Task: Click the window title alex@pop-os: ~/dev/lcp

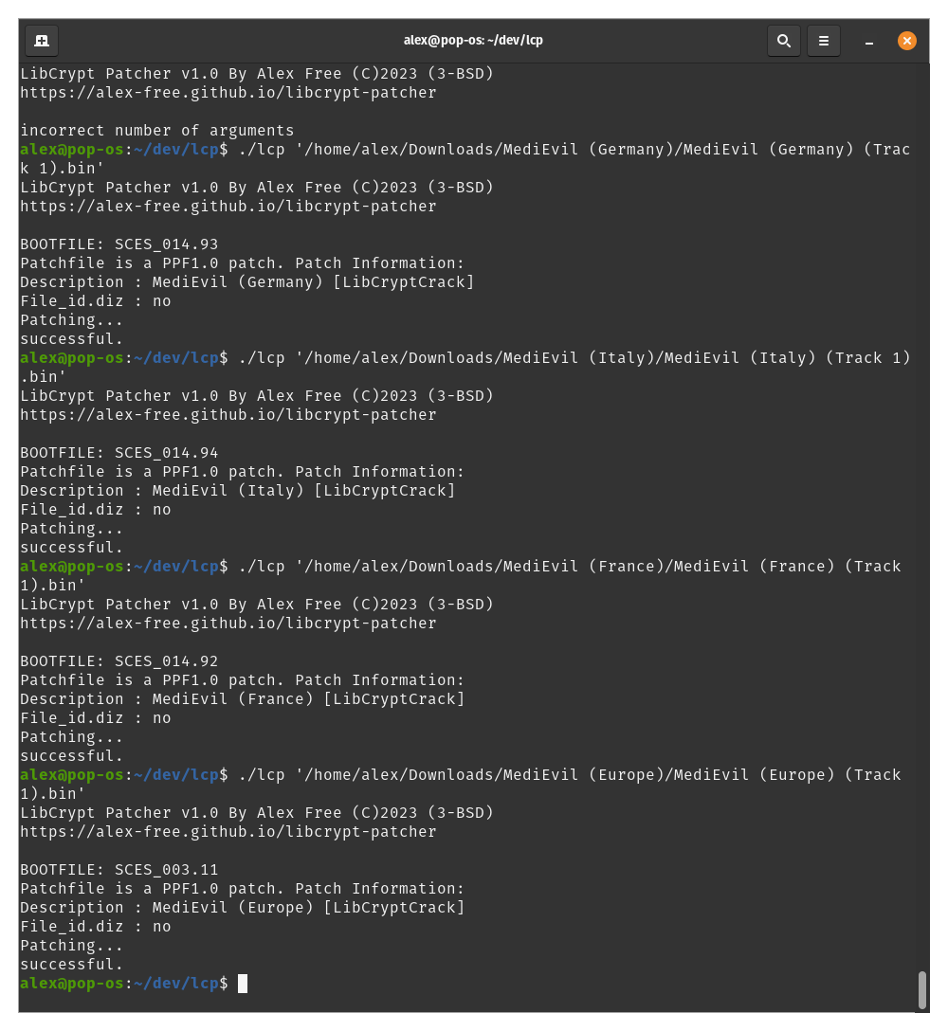Action: pyautogui.click(x=473, y=40)
